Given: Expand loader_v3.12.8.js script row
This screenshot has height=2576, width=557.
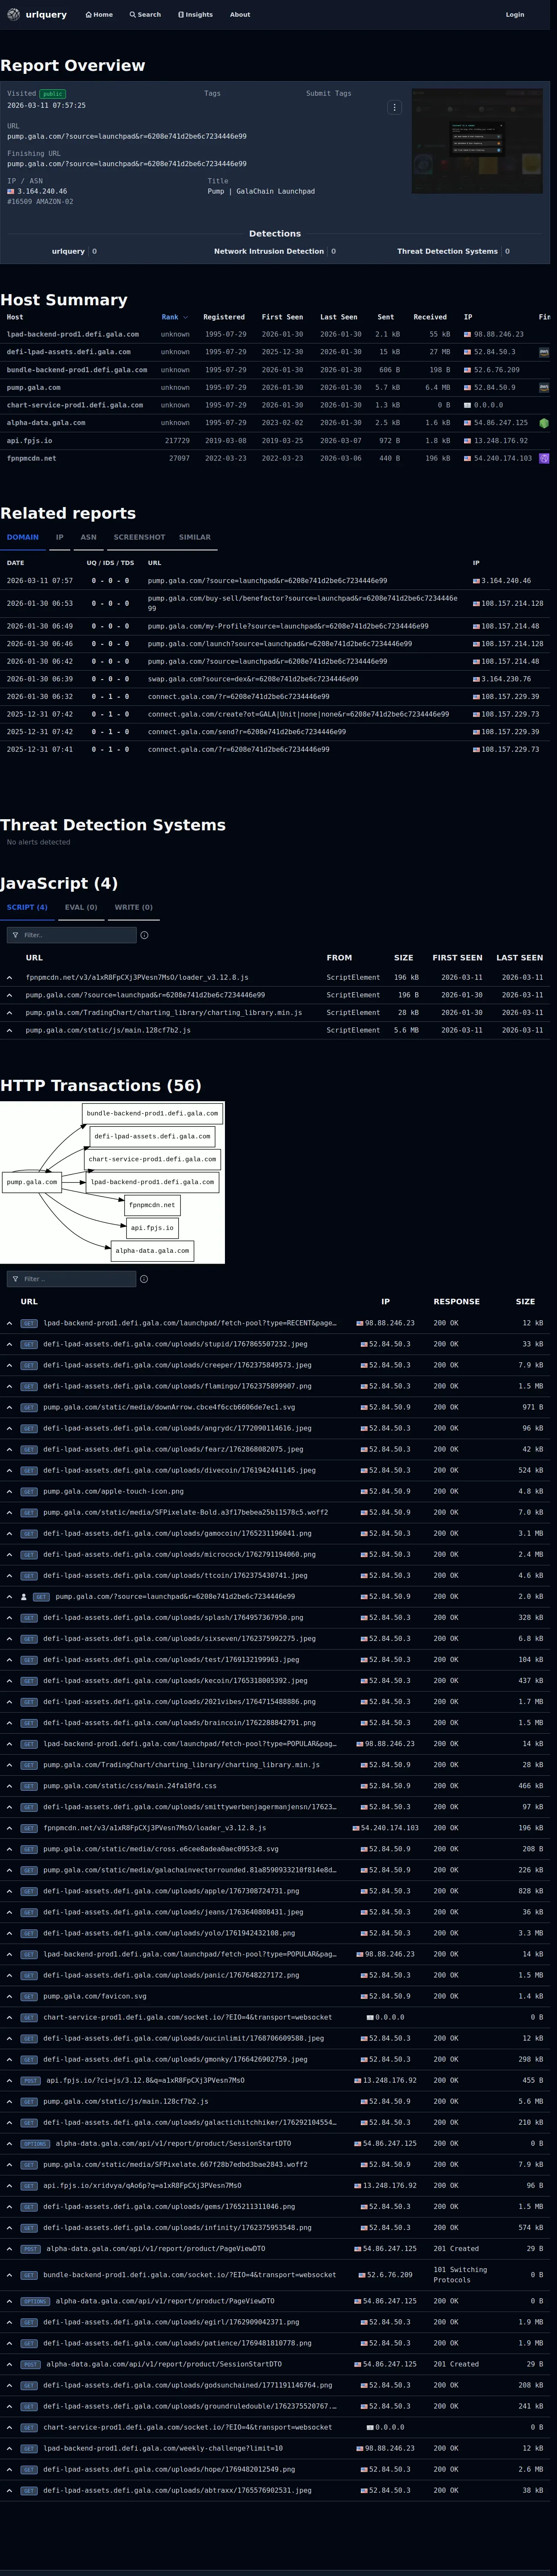Looking at the screenshot, I should click(10, 977).
